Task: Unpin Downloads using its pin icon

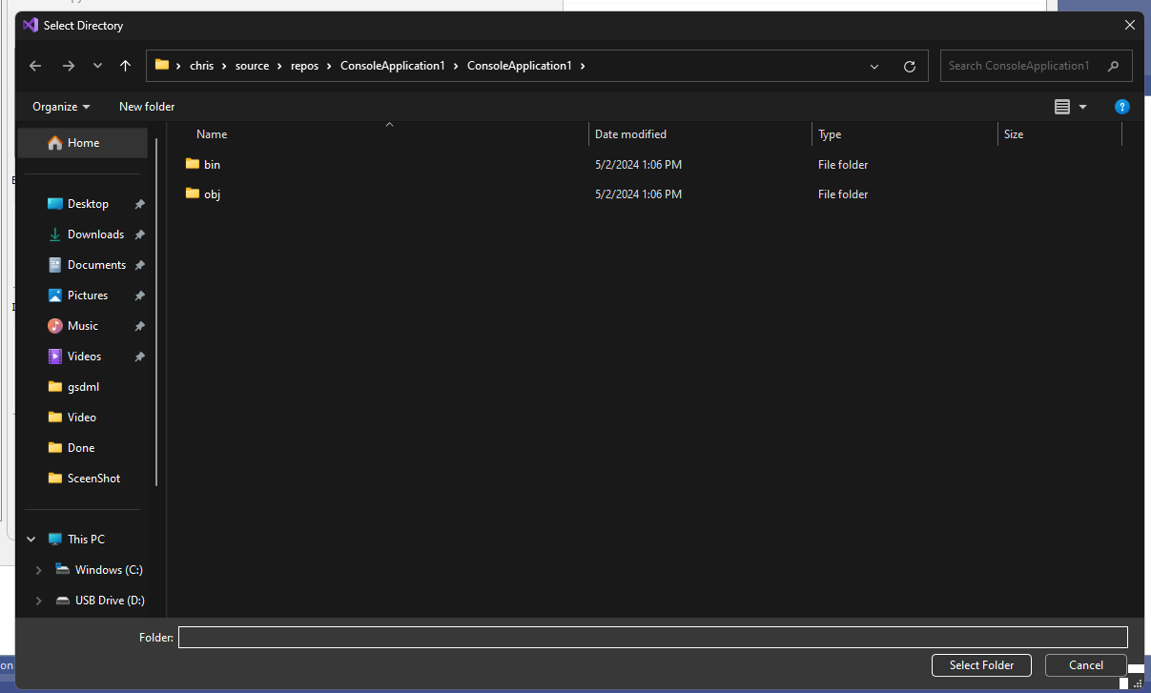Action: (x=139, y=234)
